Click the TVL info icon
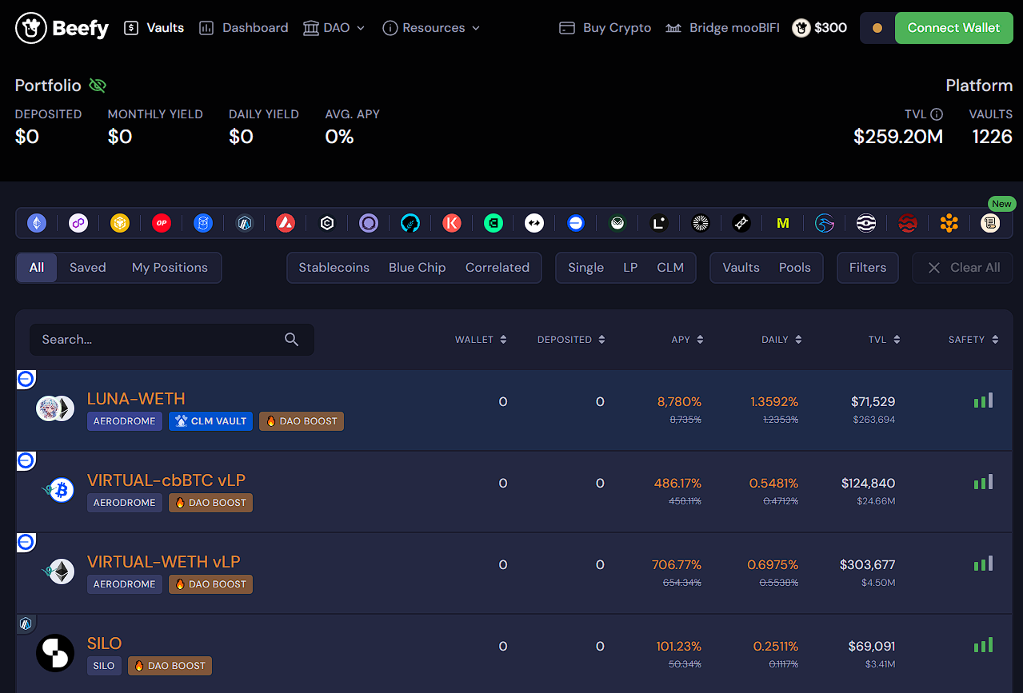The width and height of the screenshot is (1023, 693). (937, 114)
